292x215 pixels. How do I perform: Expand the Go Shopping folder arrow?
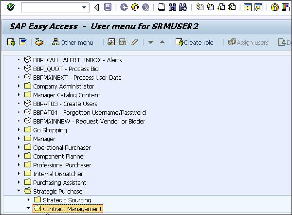[18, 130]
